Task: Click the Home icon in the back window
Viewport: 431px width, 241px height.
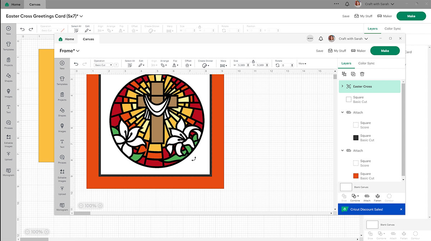Action: (x=7, y=4)
